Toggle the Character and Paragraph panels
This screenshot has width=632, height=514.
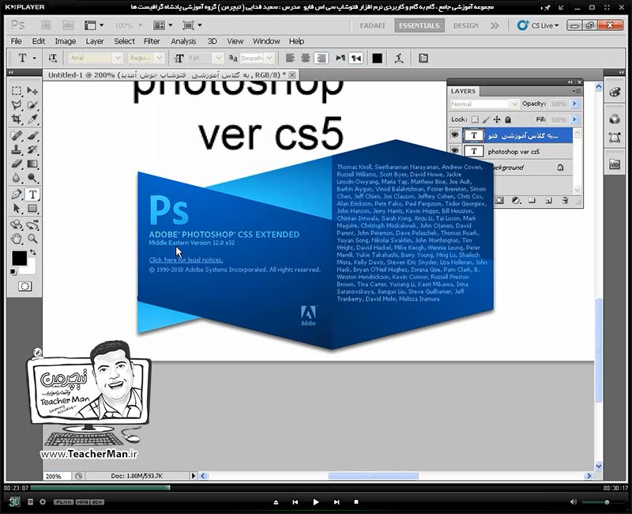coord(423,58)
